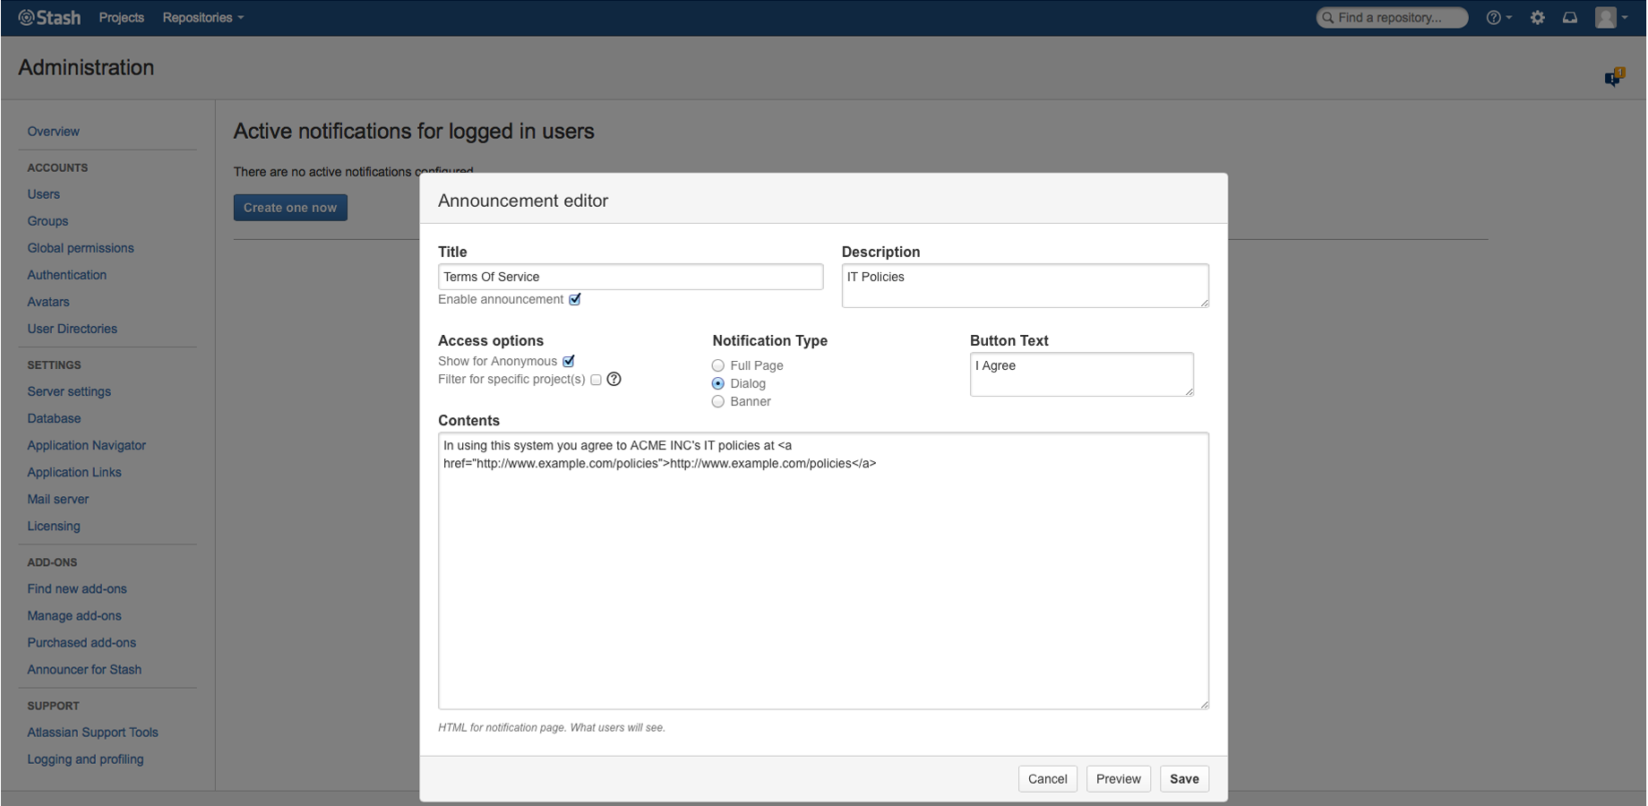Click the search magnifier icon
Viewport: 1648px width, 806px height.
coord(1328,18)
